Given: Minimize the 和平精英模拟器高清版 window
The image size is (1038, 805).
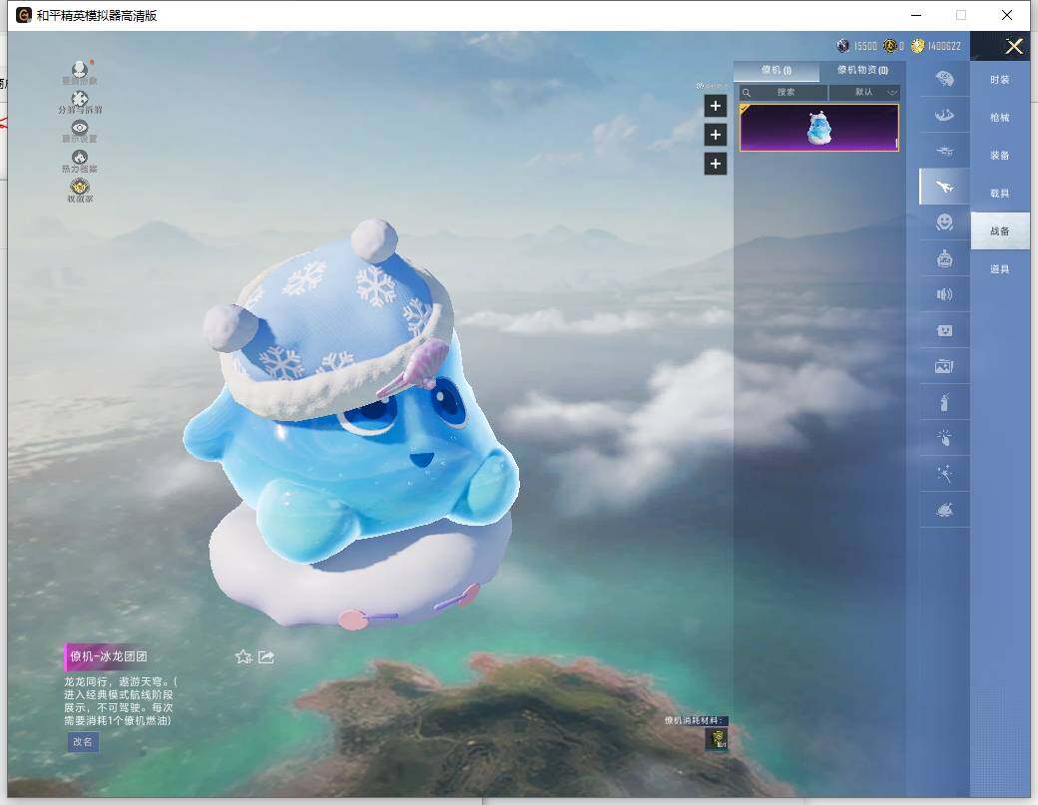Looking at the screenshot, I should tap(916, 15).
